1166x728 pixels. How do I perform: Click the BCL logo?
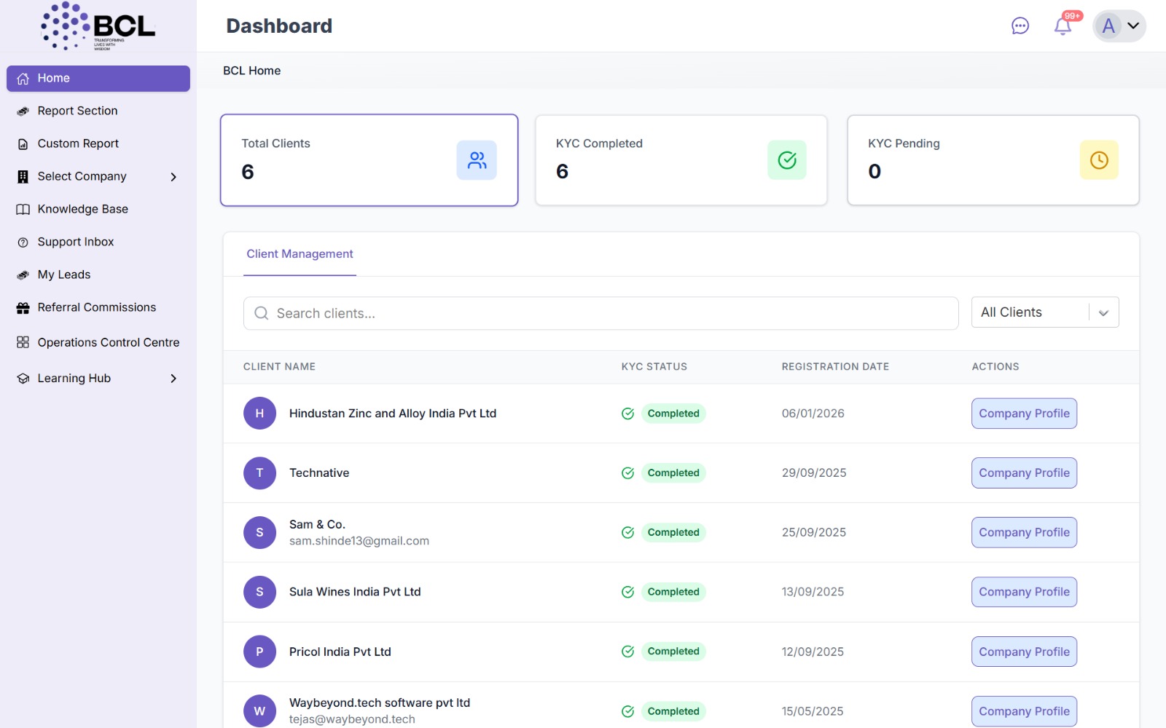[98, 26]
